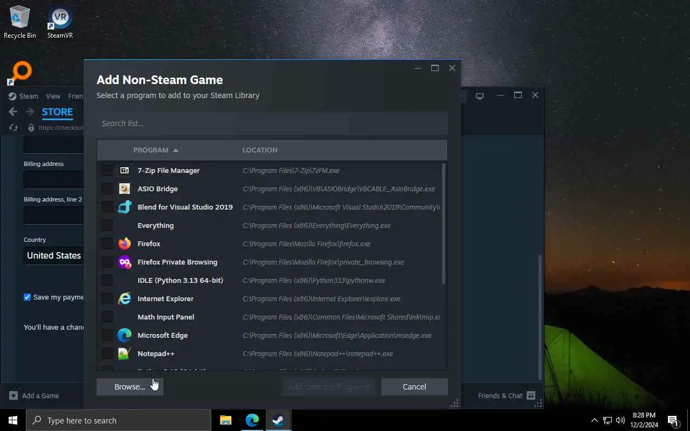Open the Friends menu in Steam window
The height and width of the screenshot is (431, 690).
[x=75, y=96]
